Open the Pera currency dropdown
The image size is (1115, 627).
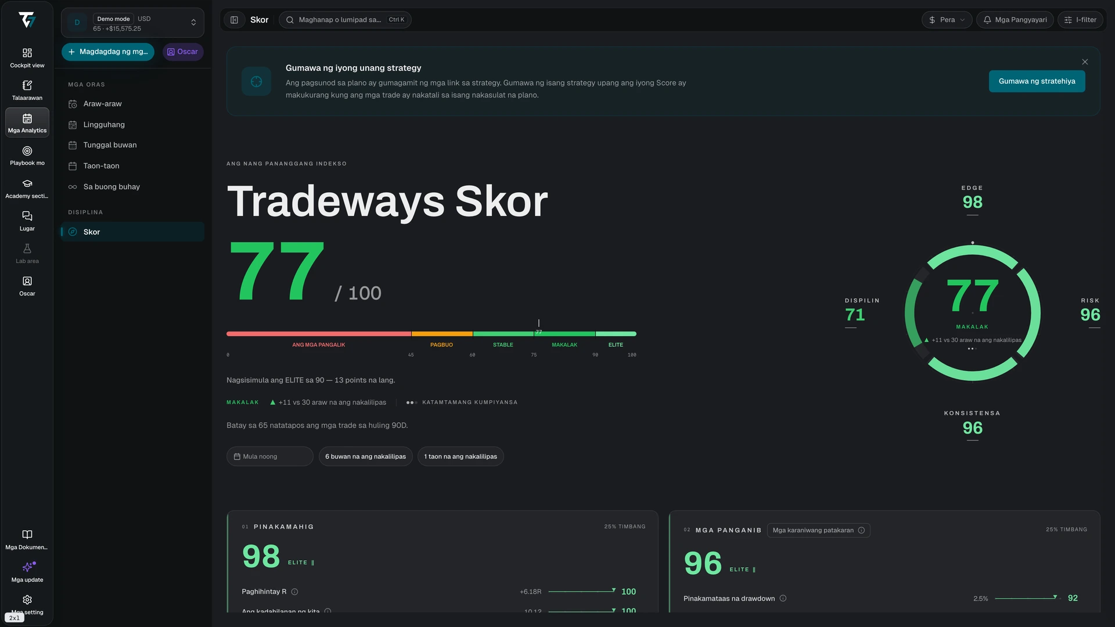coord(947,20)
